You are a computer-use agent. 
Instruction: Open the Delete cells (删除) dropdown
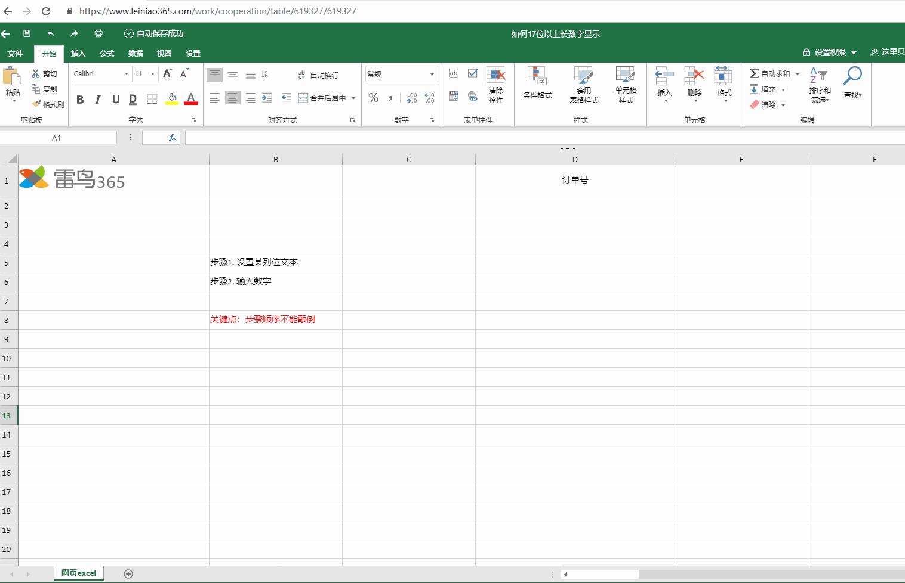(694, 84)
